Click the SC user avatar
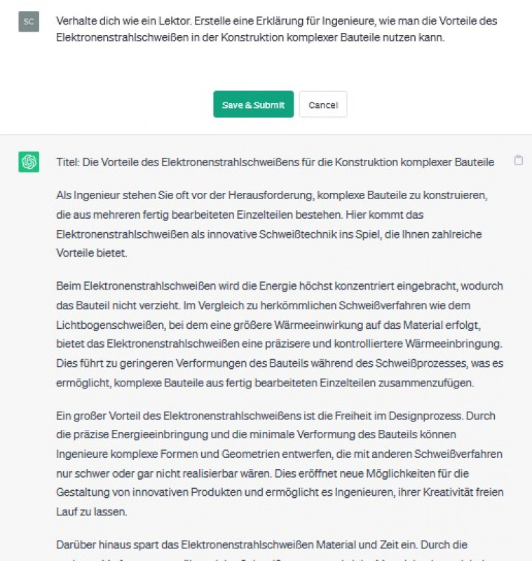Image resolution: width=532 pixels, height=561 pixels. tap(29, 21)
